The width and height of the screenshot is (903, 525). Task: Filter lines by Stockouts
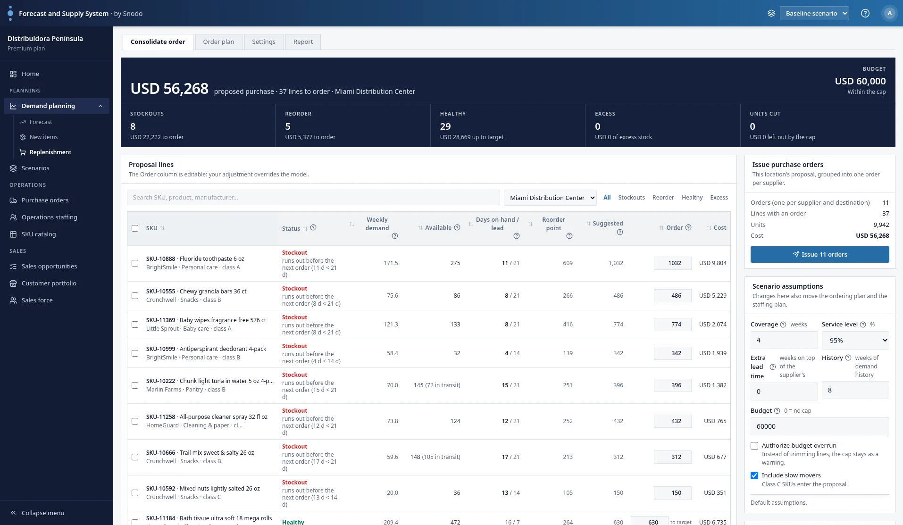point(631,198)
